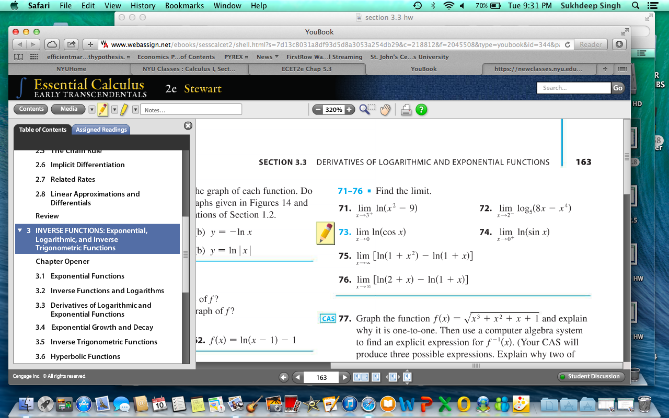
Task: Launch iTunes from the Dock
Action: tap(350, 403)
